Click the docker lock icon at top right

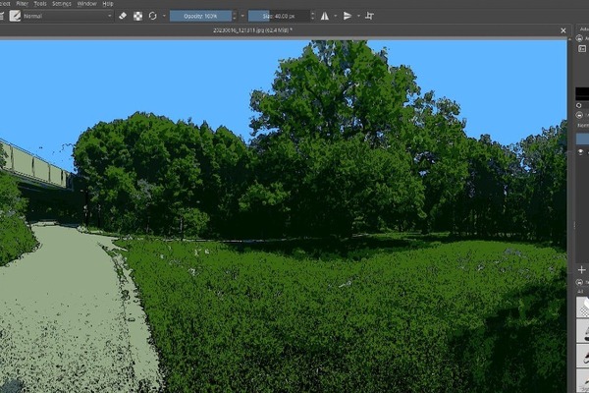pyautogui.click(x=579, y=38)
